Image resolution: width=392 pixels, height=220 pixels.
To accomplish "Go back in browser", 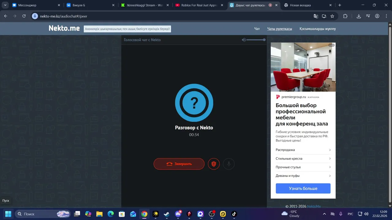I will [6, 16].
